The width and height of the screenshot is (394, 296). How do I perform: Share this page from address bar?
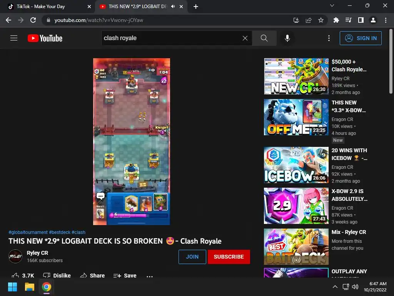pyautogui.click(x=309, y=20)
